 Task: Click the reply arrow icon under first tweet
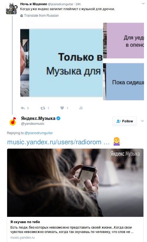pos(23,108)
